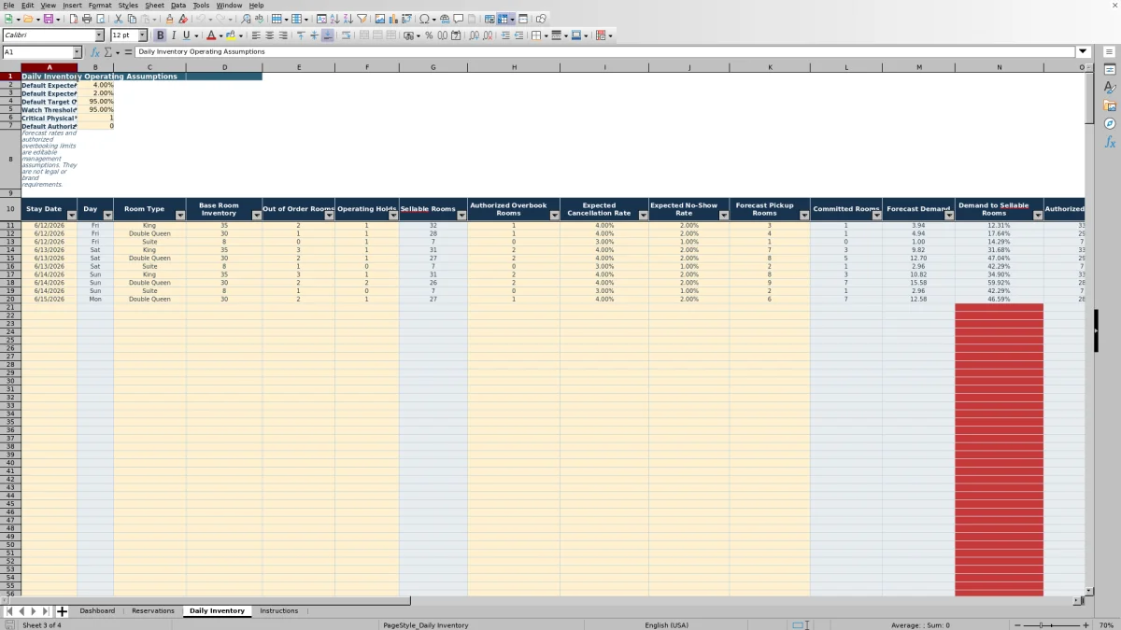
Task: Click the Format as Percent icon
Action: pyautogui.click(x=429, y=35)
